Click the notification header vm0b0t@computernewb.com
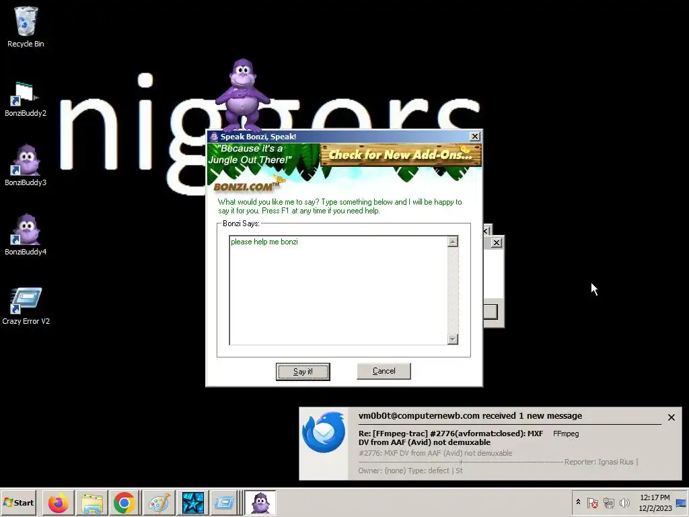This screenshot has width=689, height=517. point(470,416)
